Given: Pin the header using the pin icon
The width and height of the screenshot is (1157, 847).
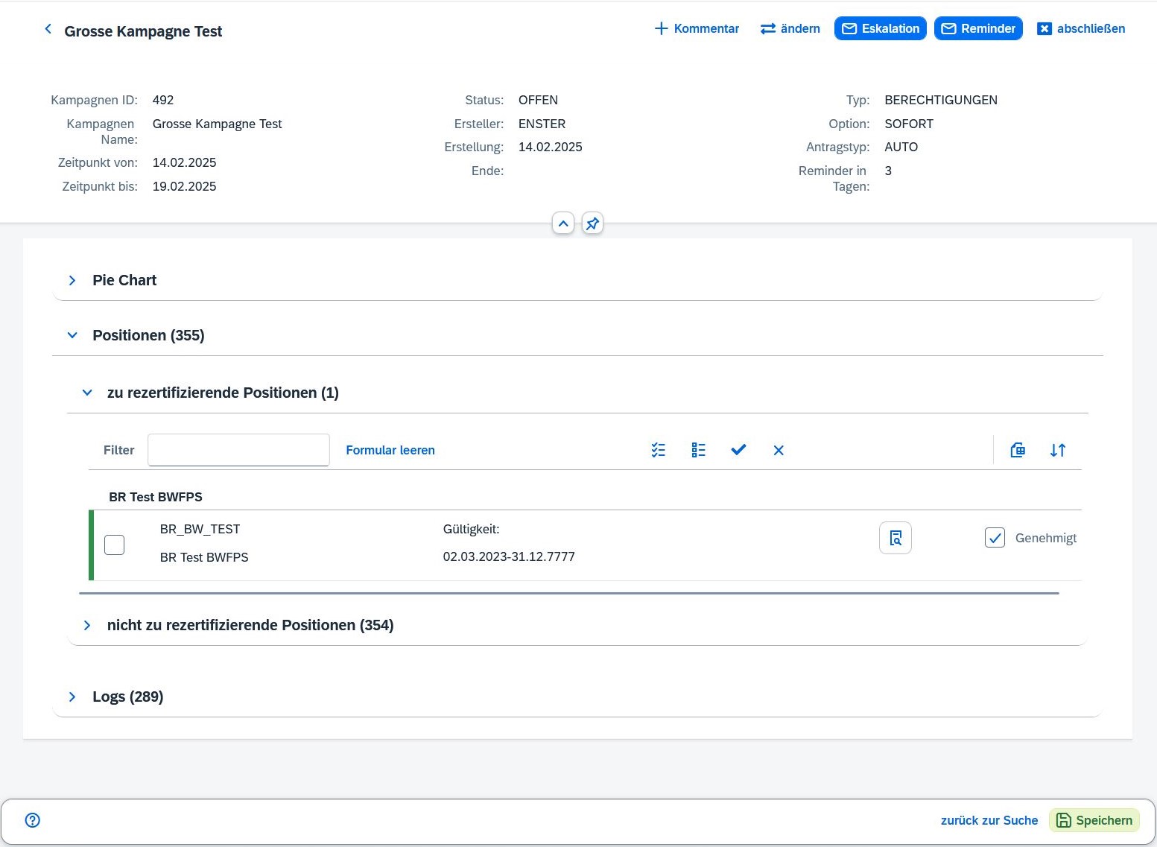Looking at the screenshot, I should coord(592,223).
